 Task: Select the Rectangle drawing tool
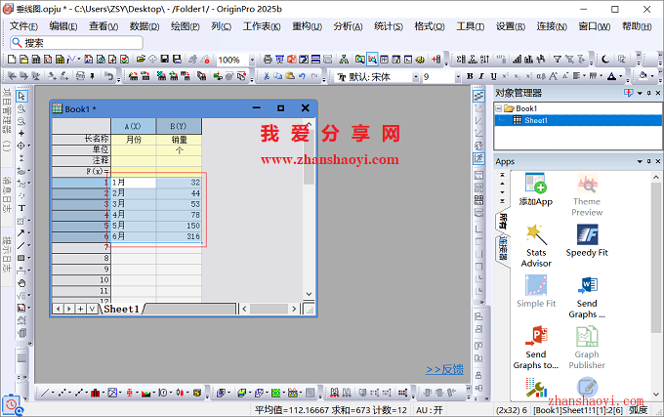[21, 258]
